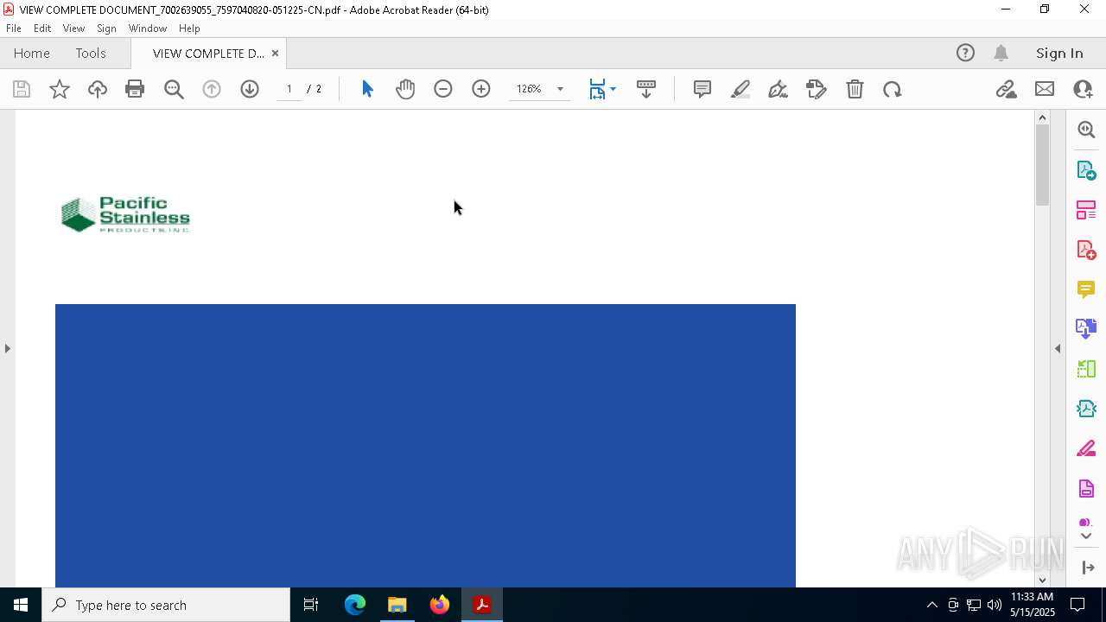Click the scrolling mode icon
This screenshot has height=622, width=1106.
click(646, 89)
